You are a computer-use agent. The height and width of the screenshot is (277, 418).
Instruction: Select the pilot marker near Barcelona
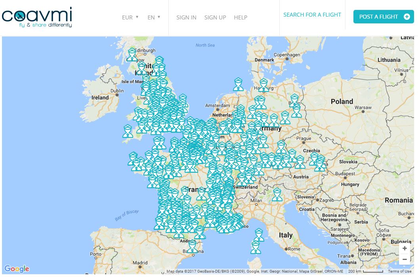(193, 246)
